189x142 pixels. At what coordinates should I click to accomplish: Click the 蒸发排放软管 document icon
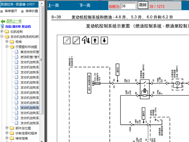(x=17, y=52)
